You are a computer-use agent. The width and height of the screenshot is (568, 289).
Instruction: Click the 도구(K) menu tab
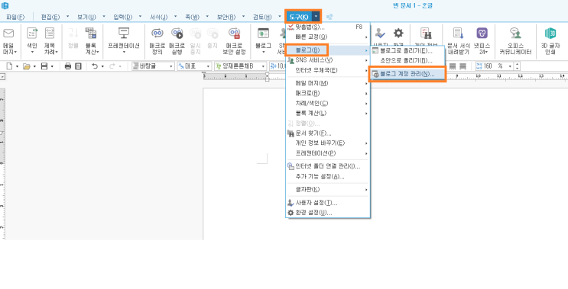299,17
